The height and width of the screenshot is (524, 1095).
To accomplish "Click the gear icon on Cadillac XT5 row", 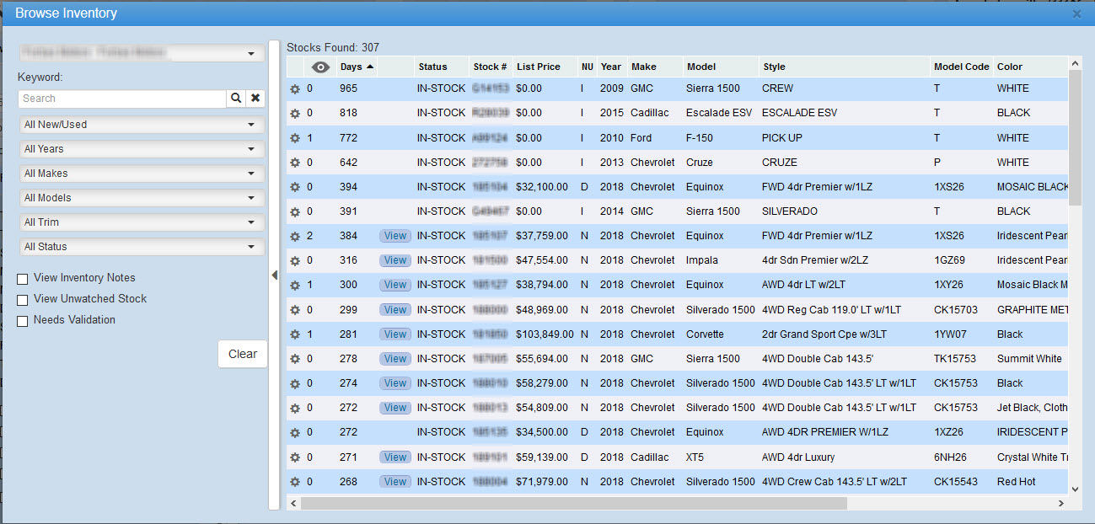I will tap(295, 457).
